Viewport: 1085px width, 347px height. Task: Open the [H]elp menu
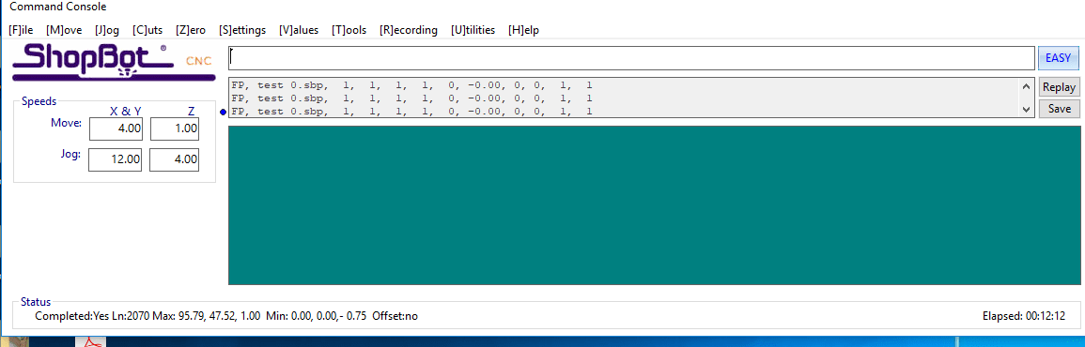tap(523, 30)
